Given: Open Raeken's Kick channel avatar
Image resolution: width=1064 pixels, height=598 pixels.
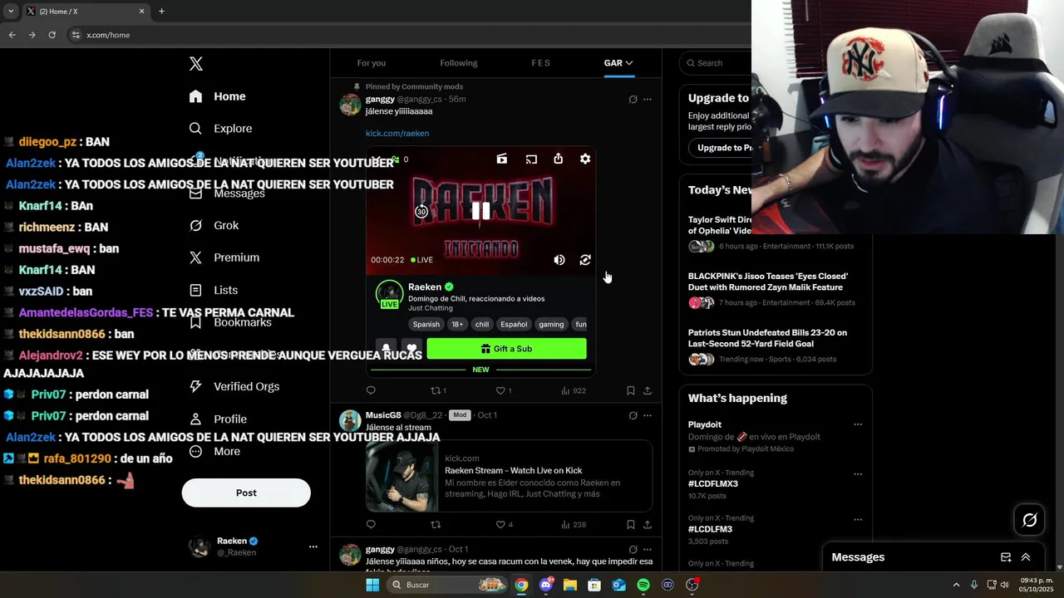Looking at the screenshot, I should coord(389,293).
